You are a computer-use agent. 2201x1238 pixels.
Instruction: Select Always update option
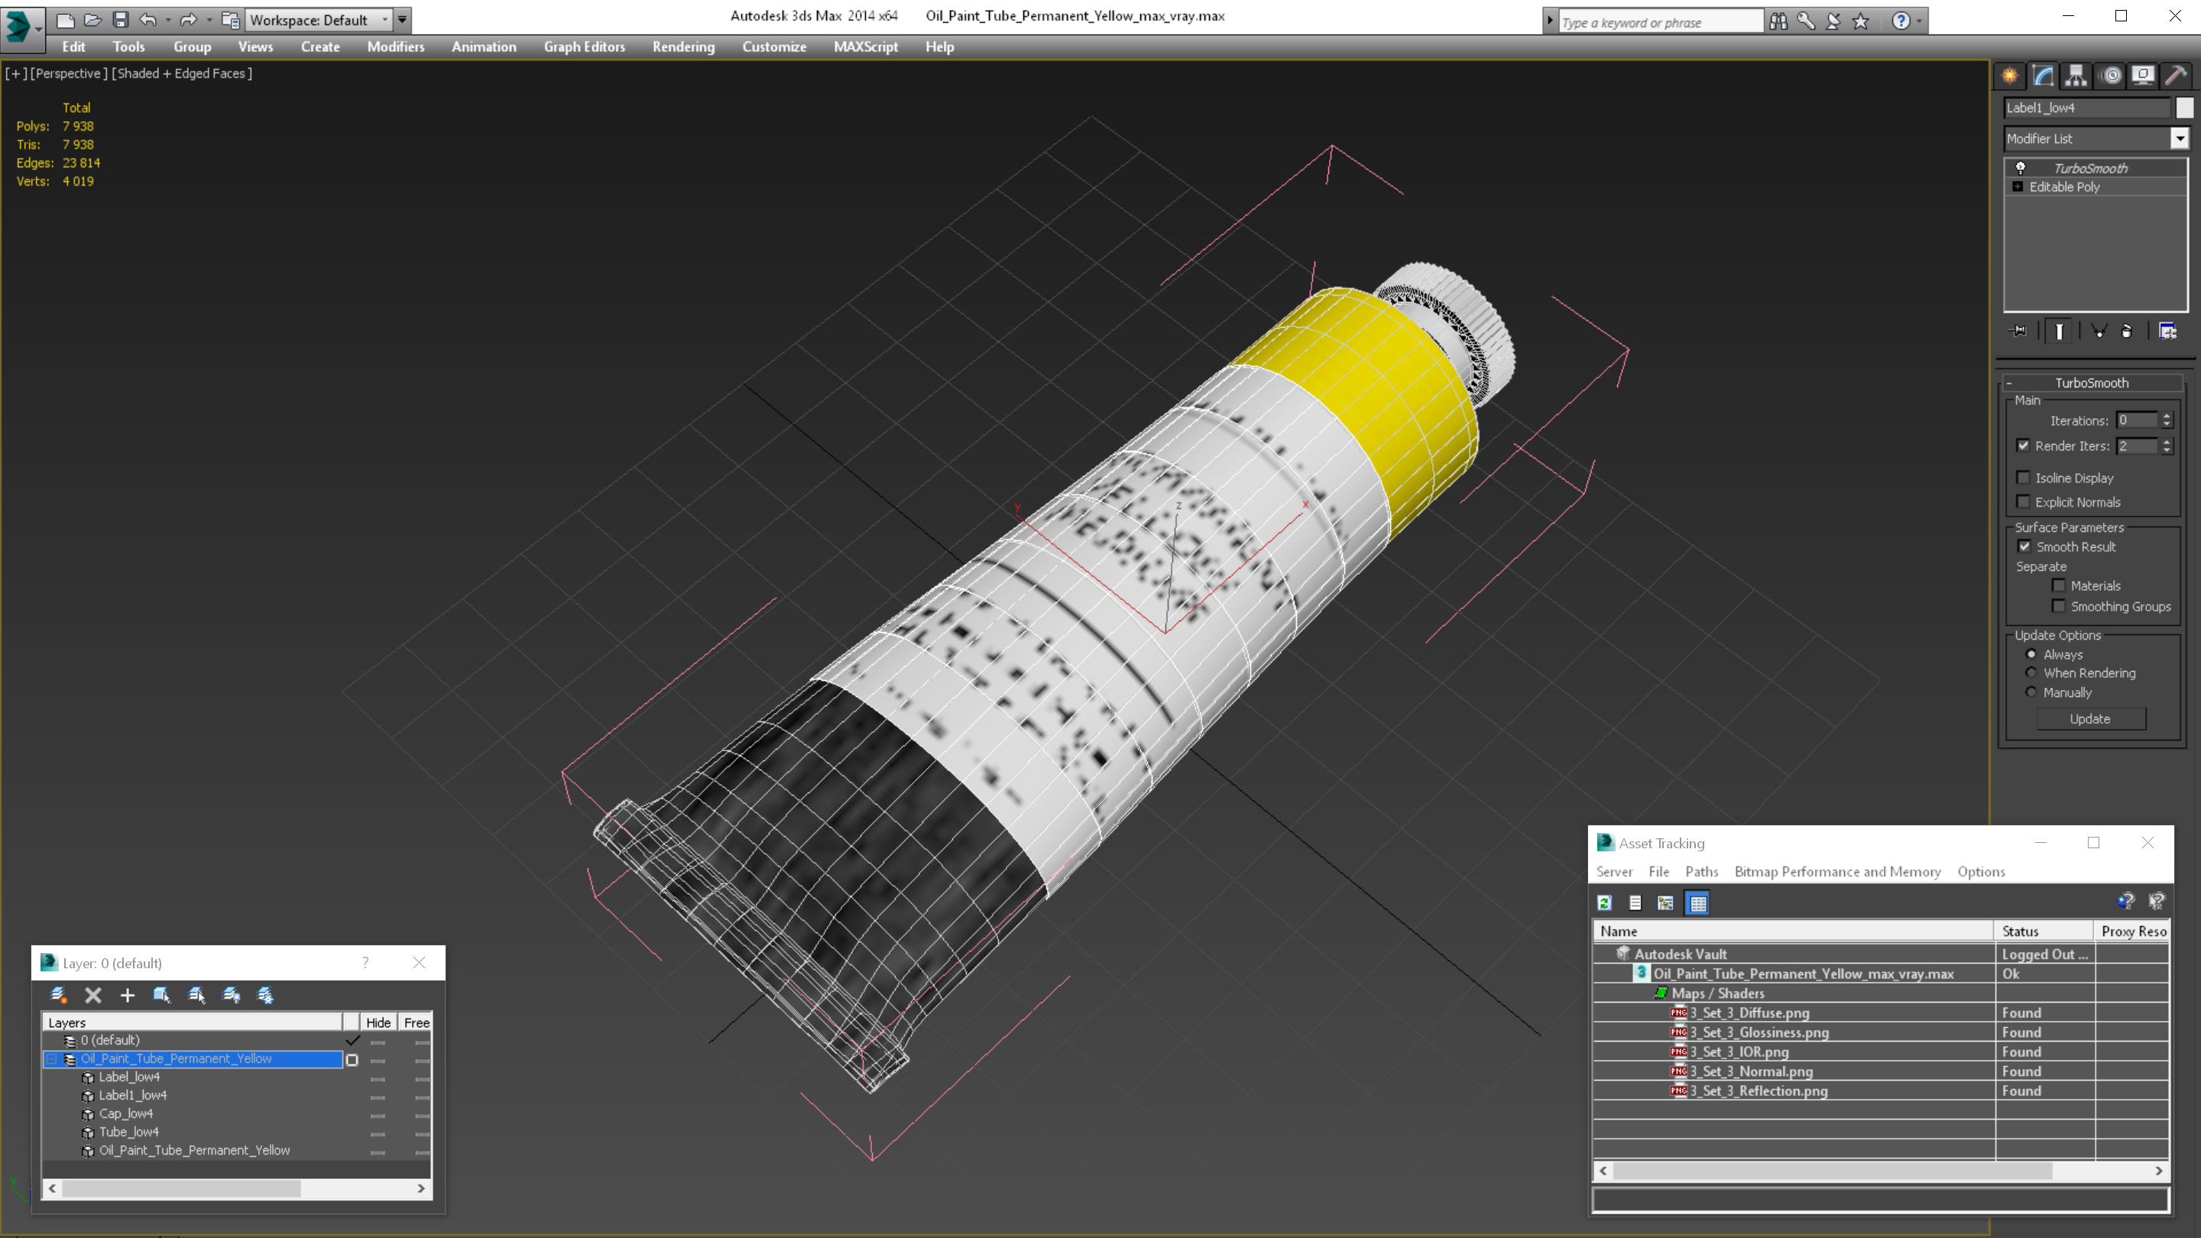click(2031, 654)
